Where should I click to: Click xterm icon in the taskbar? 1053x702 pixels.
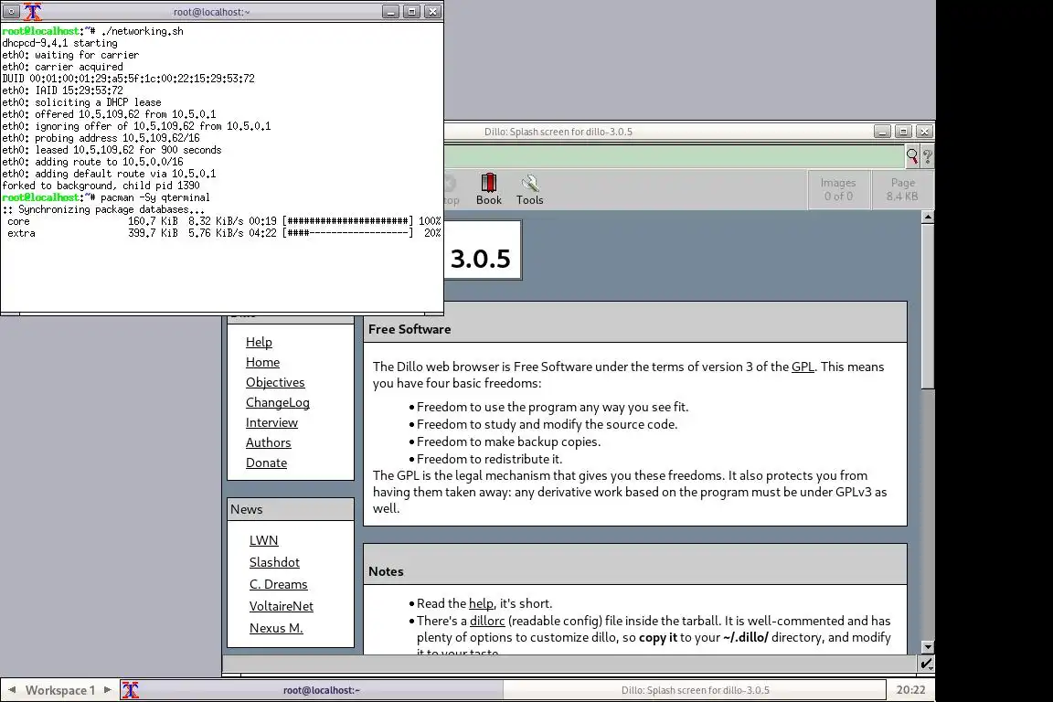(x=131, y=690)
